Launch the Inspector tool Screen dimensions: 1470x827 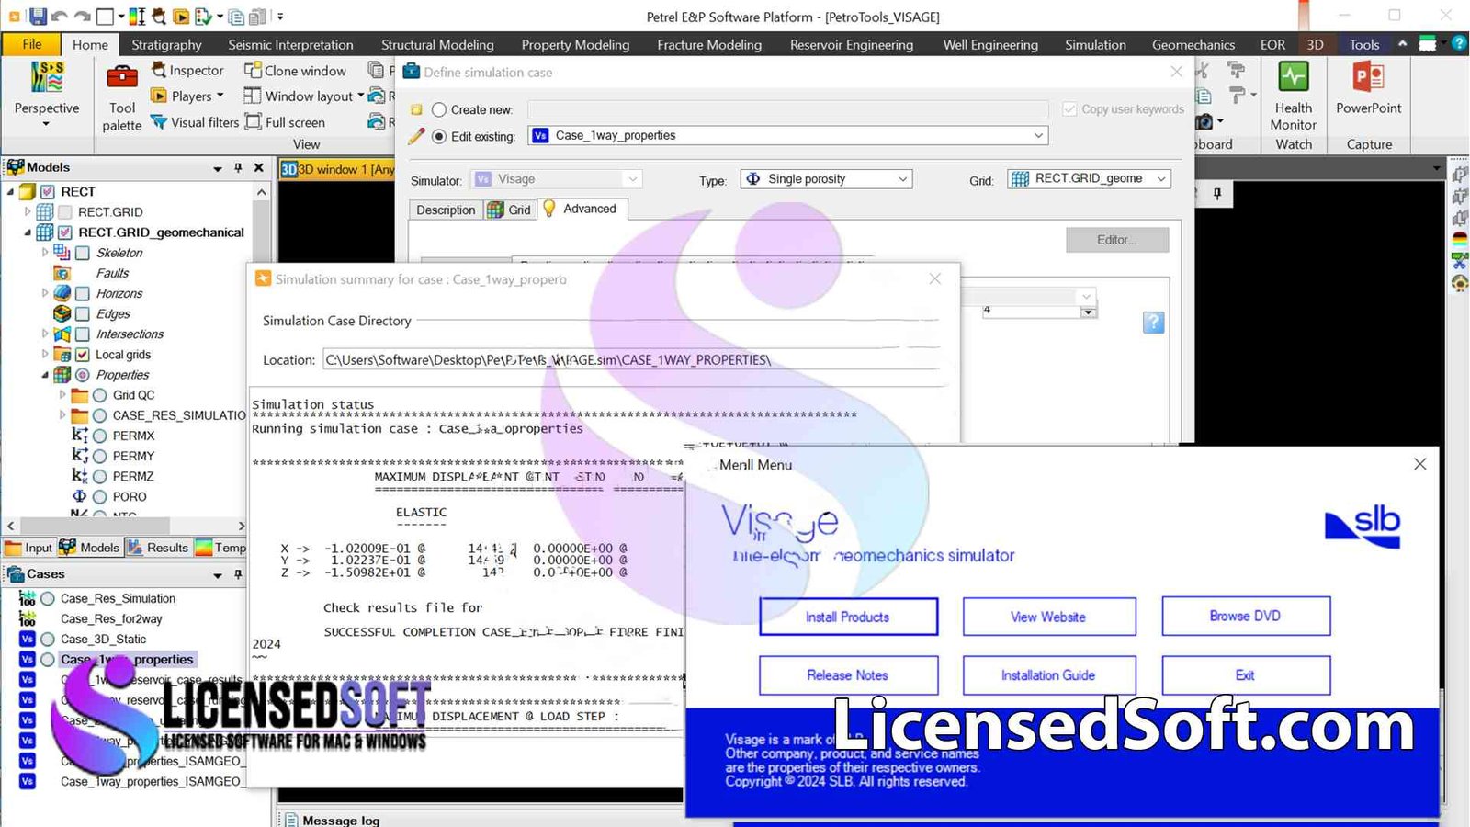187,70
